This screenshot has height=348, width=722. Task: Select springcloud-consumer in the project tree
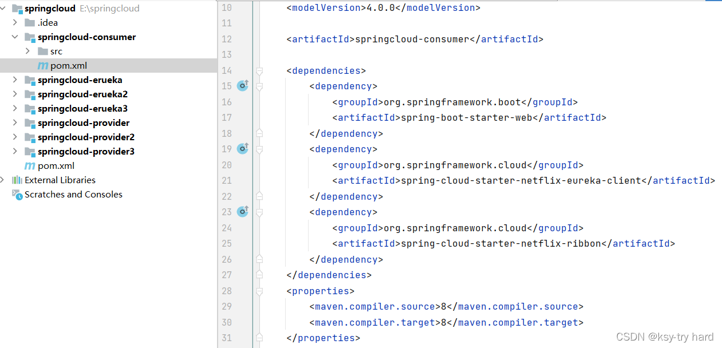[x=87, y=37]
